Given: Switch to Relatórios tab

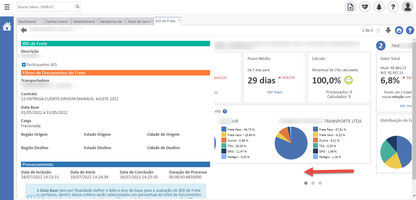Looking at the screenshot, I should [x=111, y=22].
